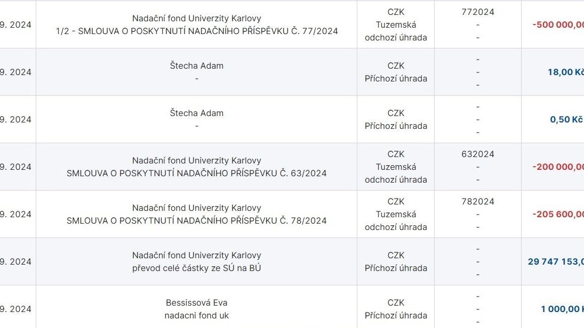Select the 'nadacni fond uk' message text

197,316
